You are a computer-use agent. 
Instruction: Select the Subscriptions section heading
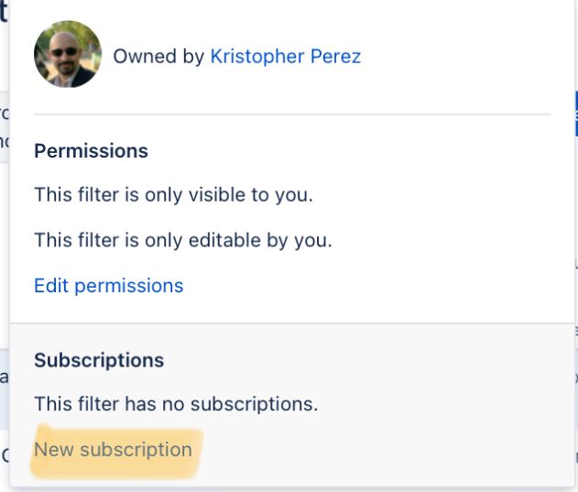coord(99,360)
